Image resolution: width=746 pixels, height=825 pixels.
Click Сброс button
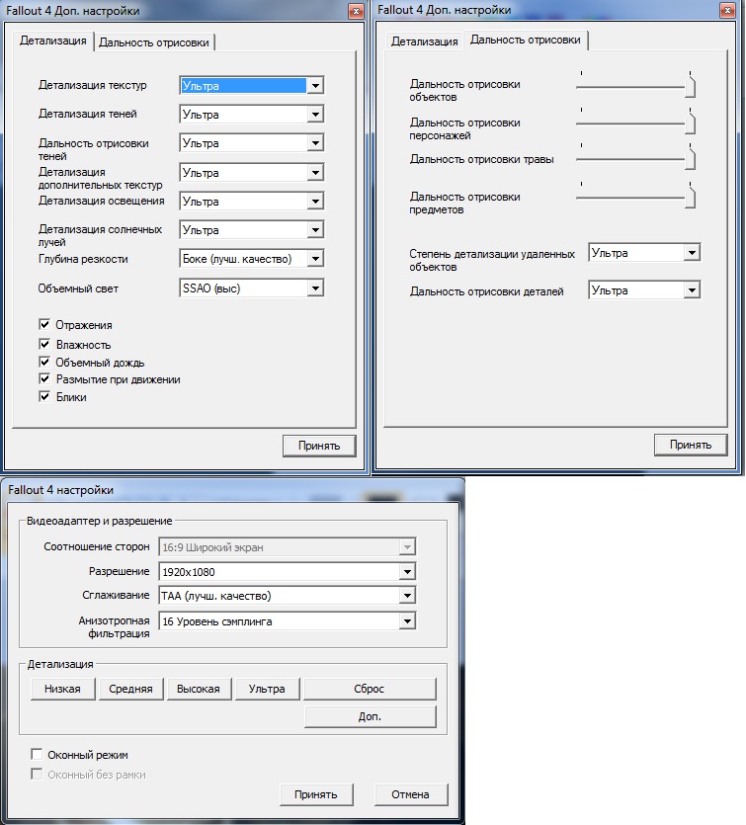[x=370, y=689]
